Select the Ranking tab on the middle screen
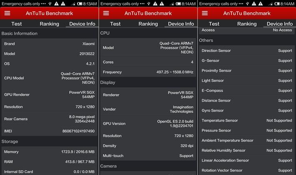The image size is (296, 175). 148,24
